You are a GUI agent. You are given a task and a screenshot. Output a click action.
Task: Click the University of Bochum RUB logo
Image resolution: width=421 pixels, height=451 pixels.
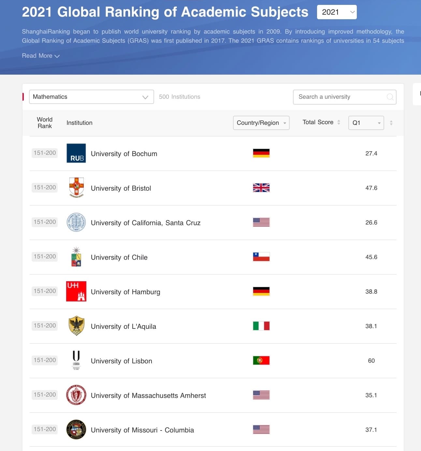coord(76,153)
